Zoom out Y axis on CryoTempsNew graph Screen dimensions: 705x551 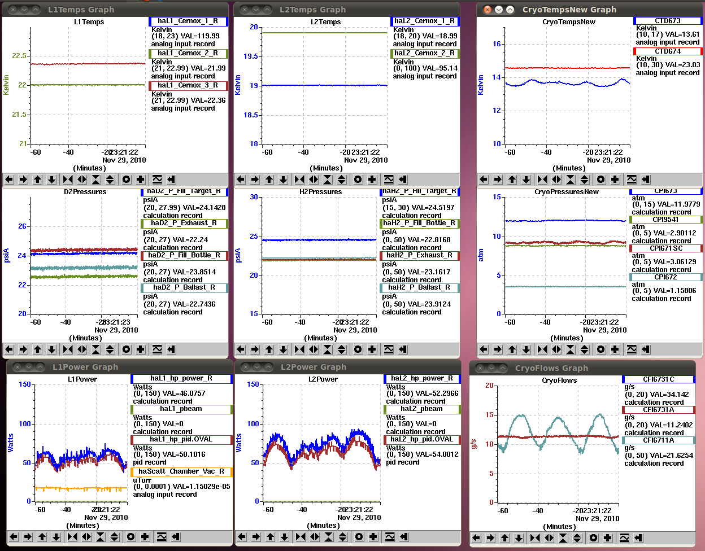[x=585, y=180]
